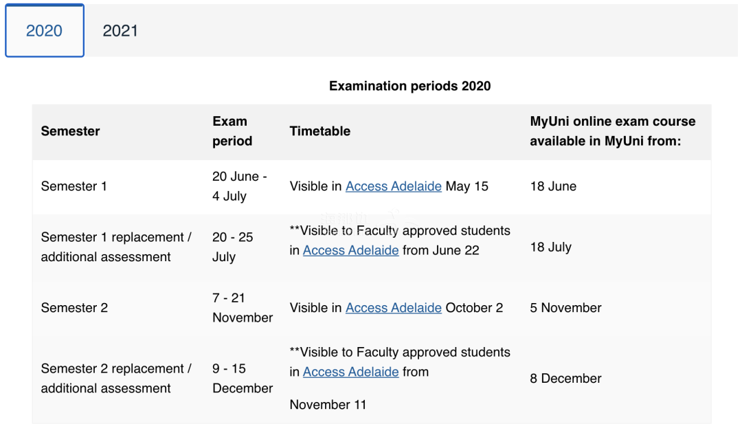This screenshot has height=446, width=742.
Task: Click the 9 - 15 December exam period
Action: coord(243,379)
